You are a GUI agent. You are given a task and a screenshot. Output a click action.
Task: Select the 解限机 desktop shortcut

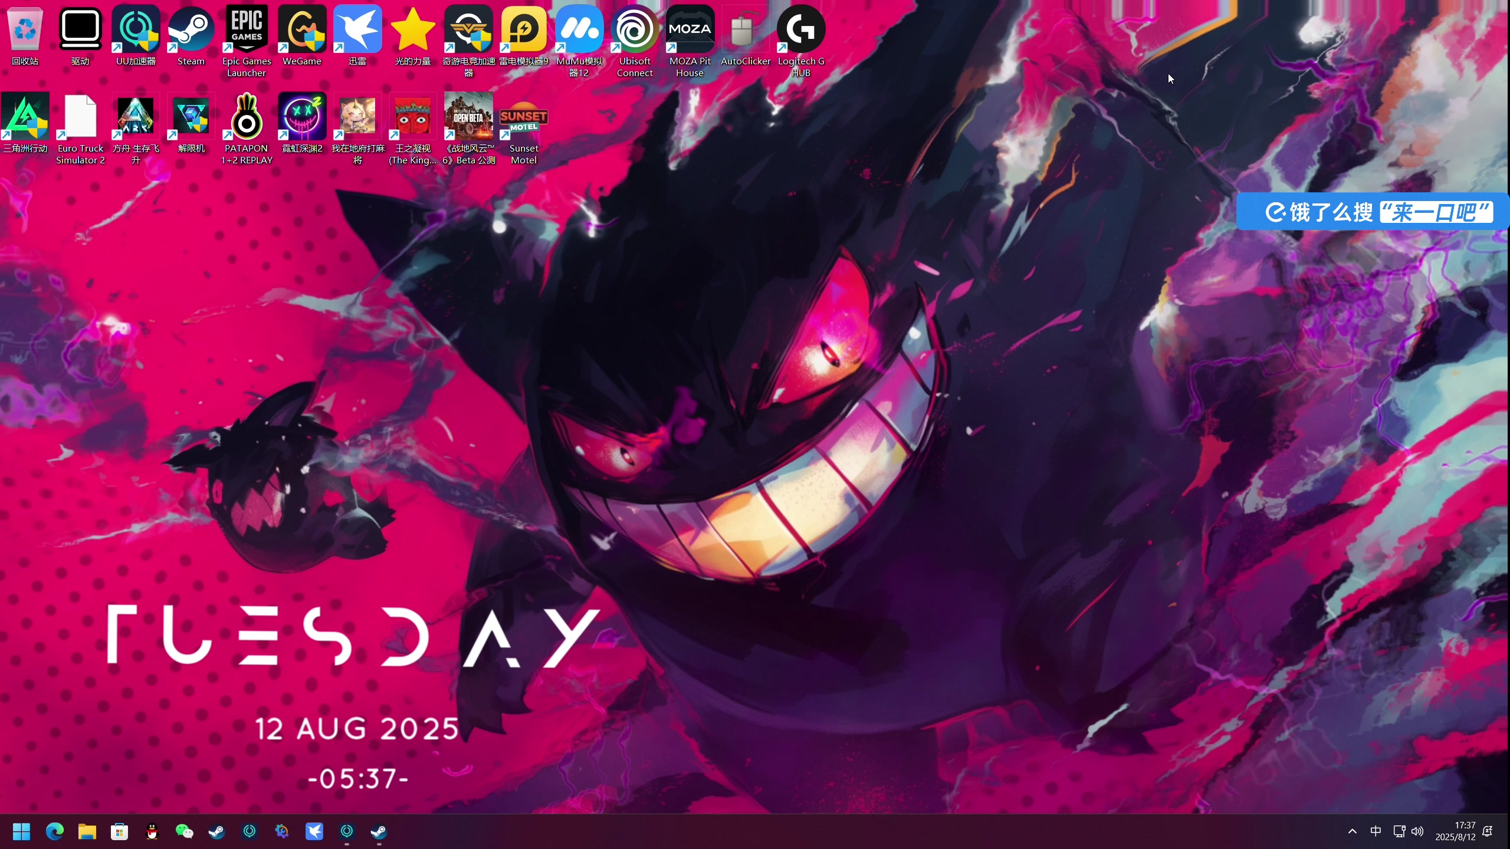pyautogui.click(x=191, y=124)
